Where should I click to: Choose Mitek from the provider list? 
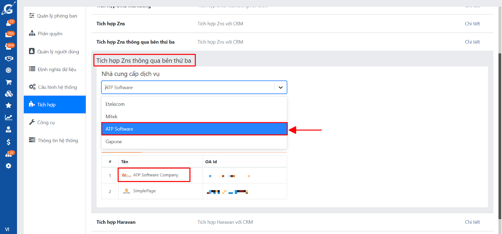[x=194, y=117]
